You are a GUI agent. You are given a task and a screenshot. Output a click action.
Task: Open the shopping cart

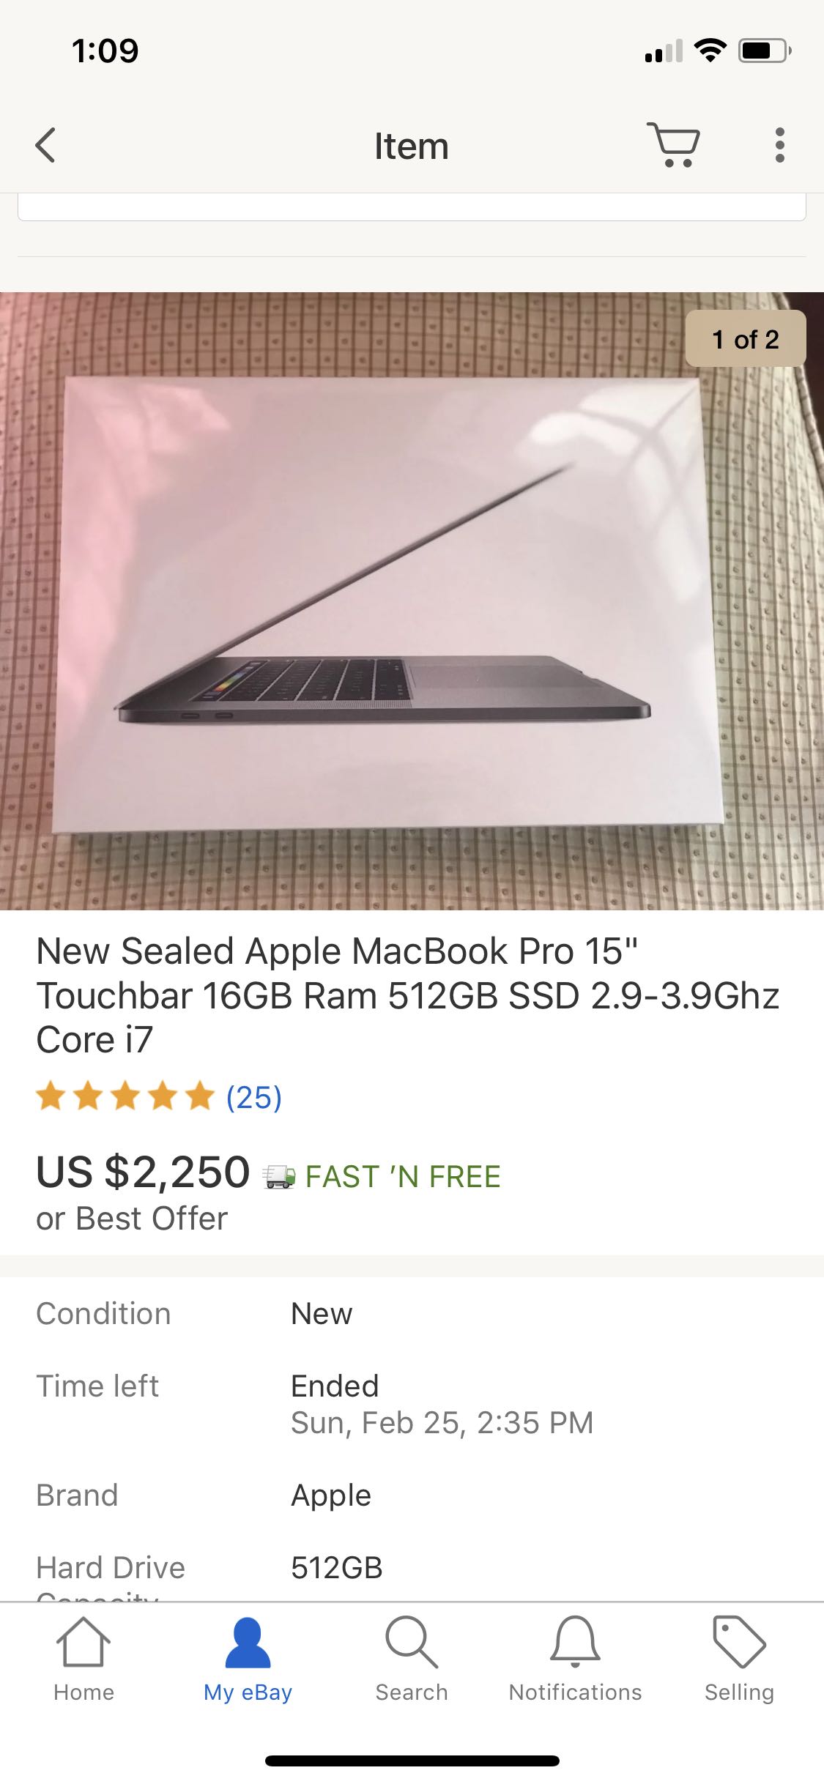tap(673, 145)
